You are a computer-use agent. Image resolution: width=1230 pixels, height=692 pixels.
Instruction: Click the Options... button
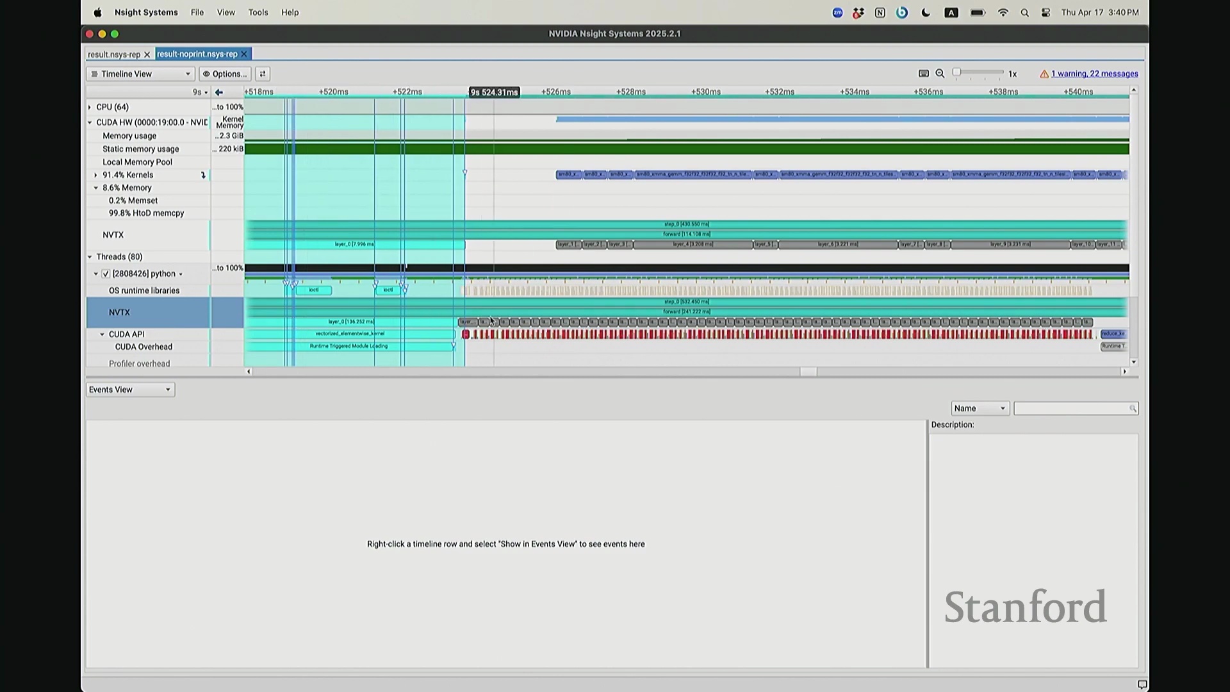point(225,74)
